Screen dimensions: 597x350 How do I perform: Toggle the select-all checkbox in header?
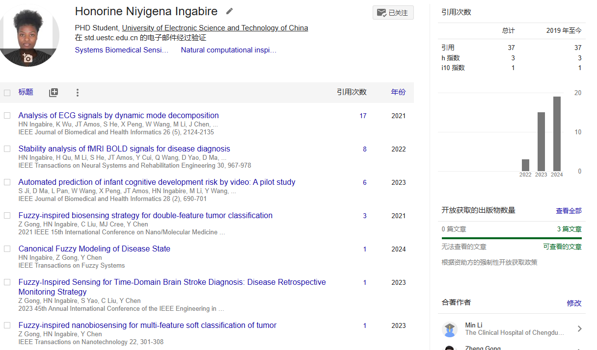7,93
